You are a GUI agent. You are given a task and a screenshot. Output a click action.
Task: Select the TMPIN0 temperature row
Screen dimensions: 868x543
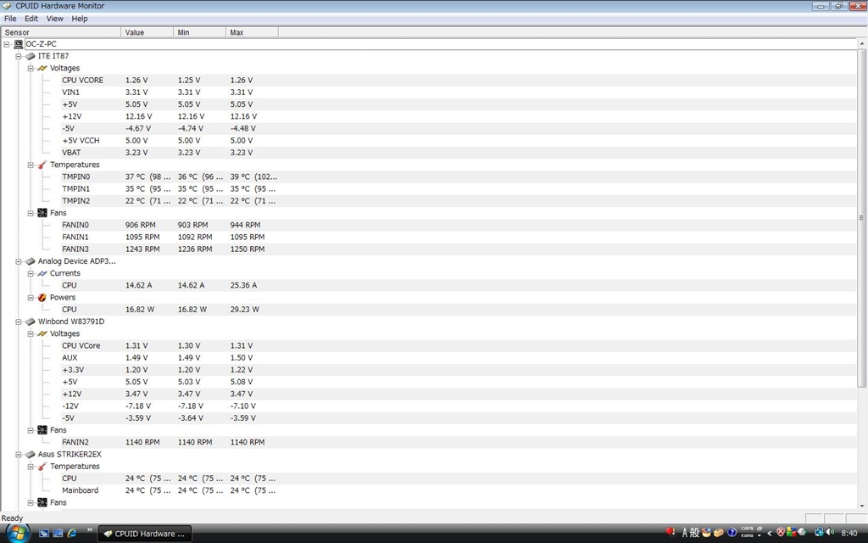[x=459, y=176]
